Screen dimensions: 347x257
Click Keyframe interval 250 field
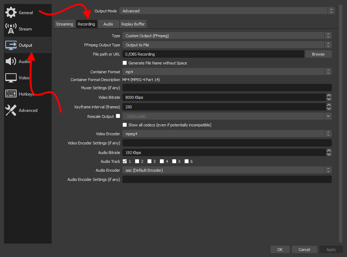coord(224,107)
